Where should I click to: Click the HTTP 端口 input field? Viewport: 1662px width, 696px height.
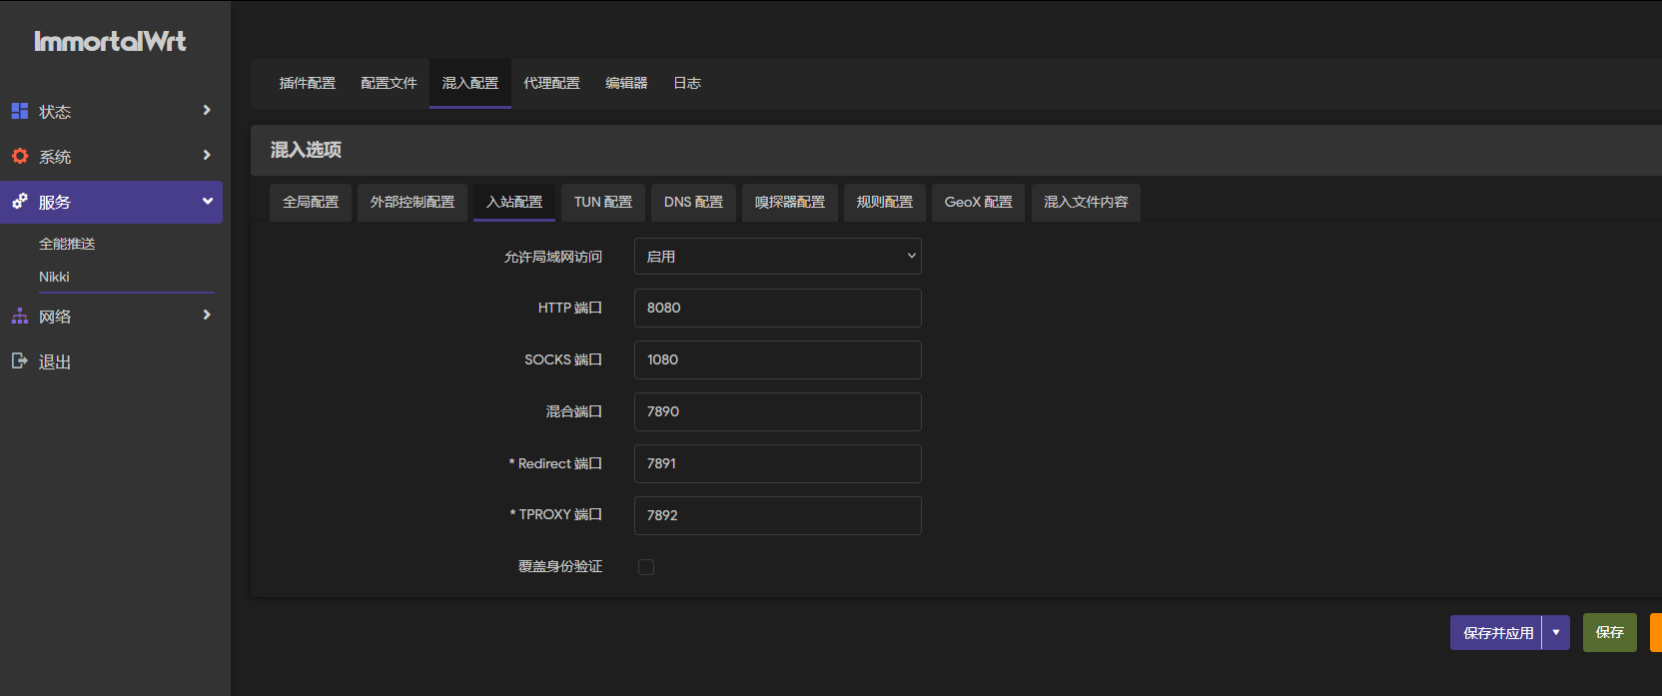coord(777,308)
